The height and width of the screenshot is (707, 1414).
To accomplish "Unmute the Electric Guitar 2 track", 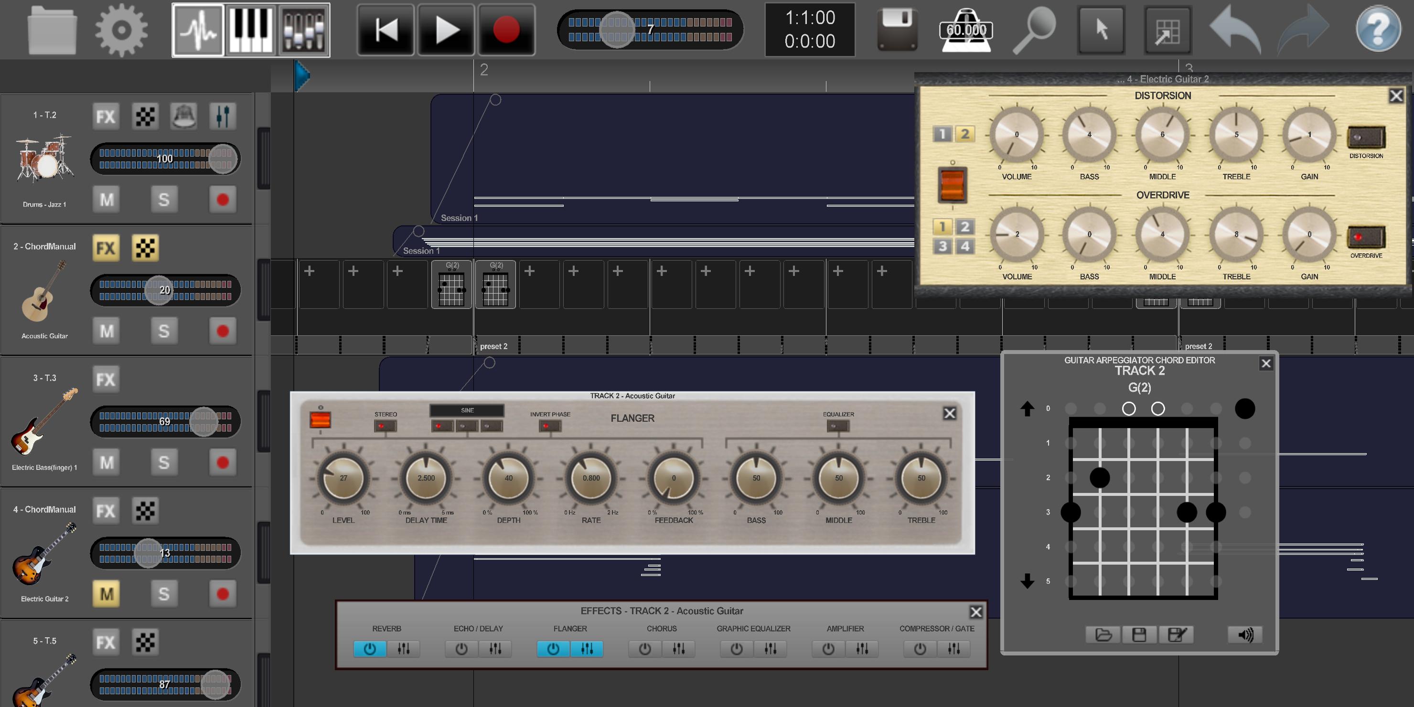I will (x=107, y=594).
